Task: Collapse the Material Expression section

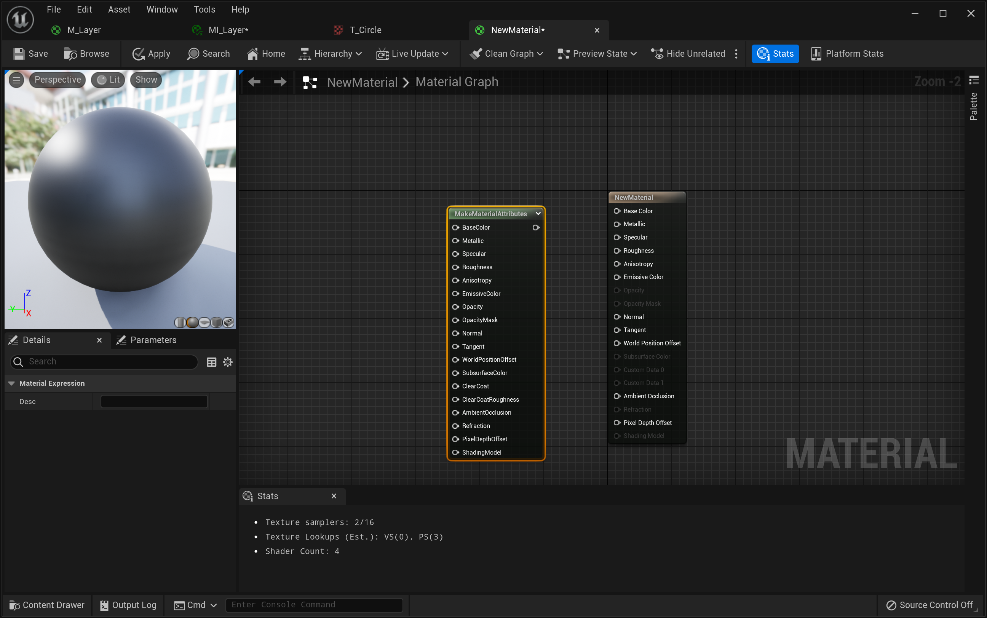Action: pyautogui.click(x=11, y=383)
